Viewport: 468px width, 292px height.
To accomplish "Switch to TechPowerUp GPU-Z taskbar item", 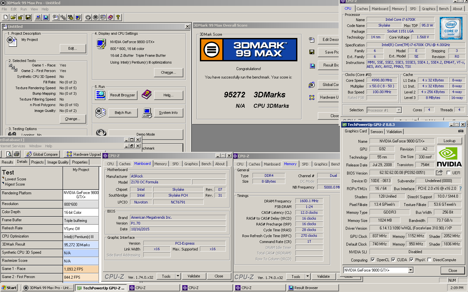I will (101, 288).
